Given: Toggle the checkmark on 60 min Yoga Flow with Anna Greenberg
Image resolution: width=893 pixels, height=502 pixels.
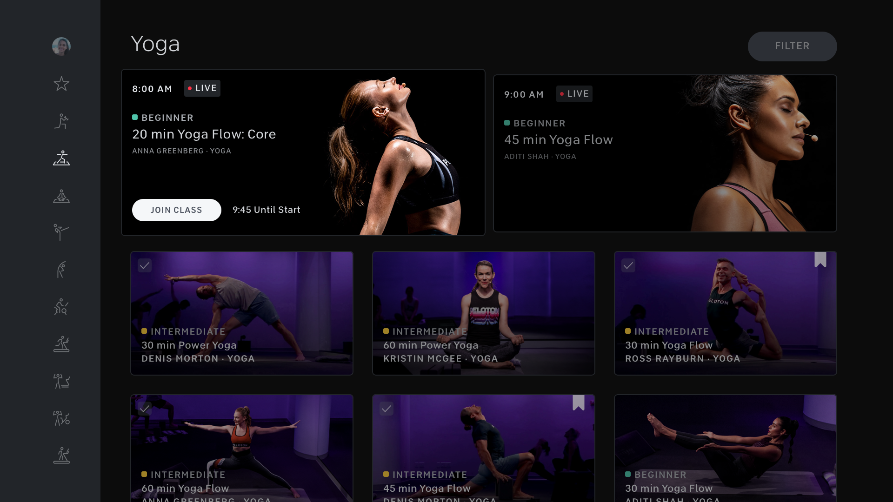Looking at the screenshot, I should click(145, 409).
